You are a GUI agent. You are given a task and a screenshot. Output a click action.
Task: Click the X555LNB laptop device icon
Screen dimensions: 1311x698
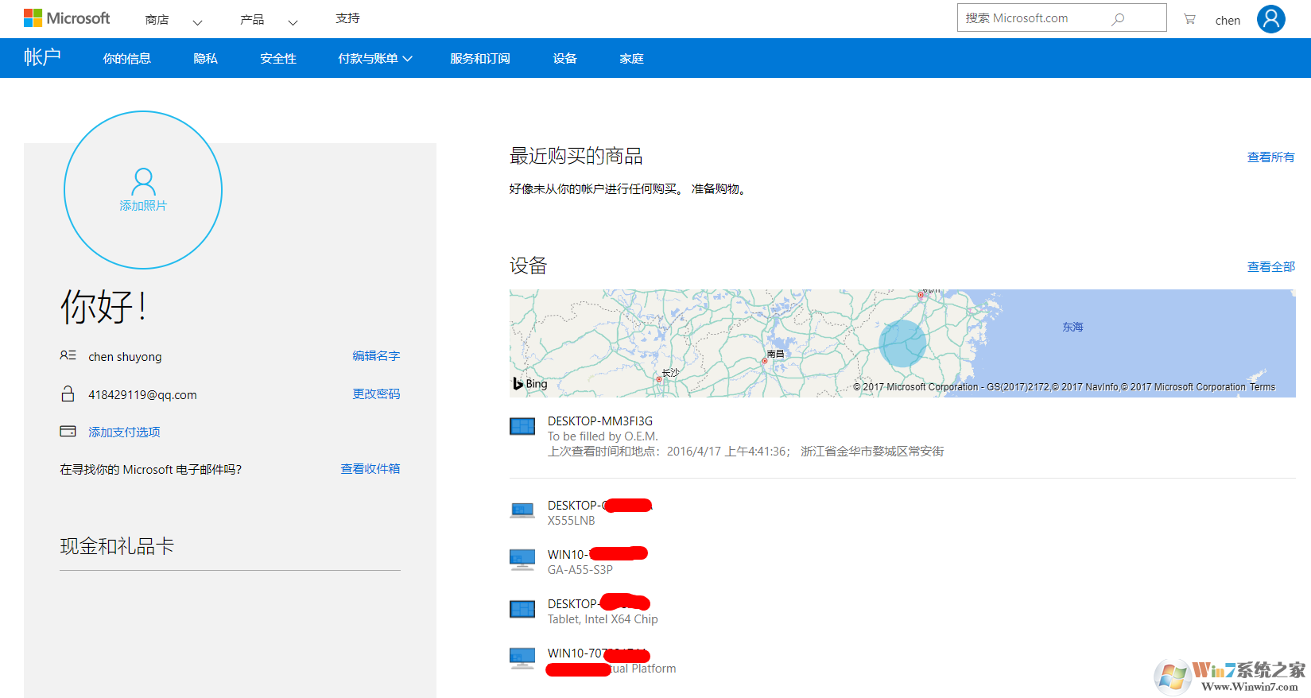pos(522,510)
